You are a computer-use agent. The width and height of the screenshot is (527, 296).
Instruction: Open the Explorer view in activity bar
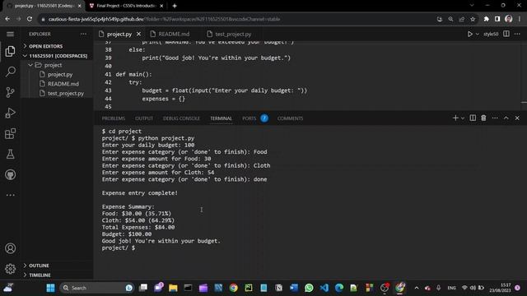point(11,51)
